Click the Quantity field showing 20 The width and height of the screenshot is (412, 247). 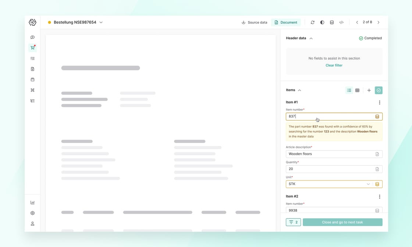click(x=334, y=169)
